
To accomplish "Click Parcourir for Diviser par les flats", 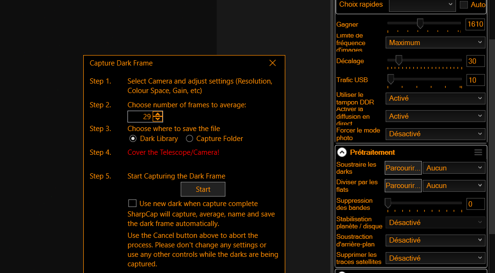I will [403, 186].
